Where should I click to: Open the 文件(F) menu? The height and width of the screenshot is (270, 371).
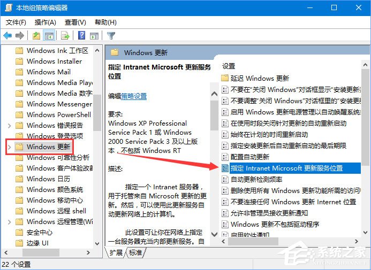point(16,22)
